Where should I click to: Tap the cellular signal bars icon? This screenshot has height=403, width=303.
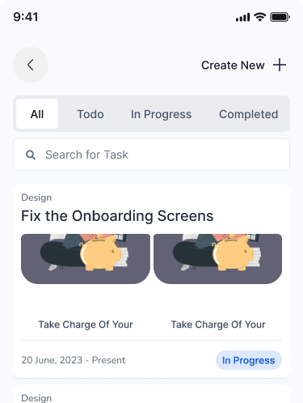pyautogui.click(x=242, y=18)
